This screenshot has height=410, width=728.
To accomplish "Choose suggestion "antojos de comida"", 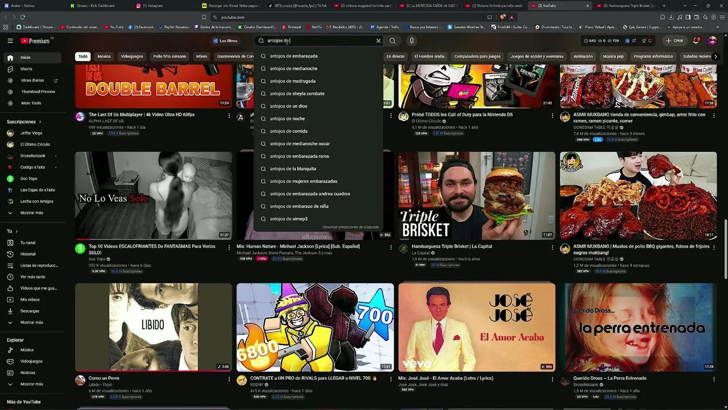I will coord(318,131).
